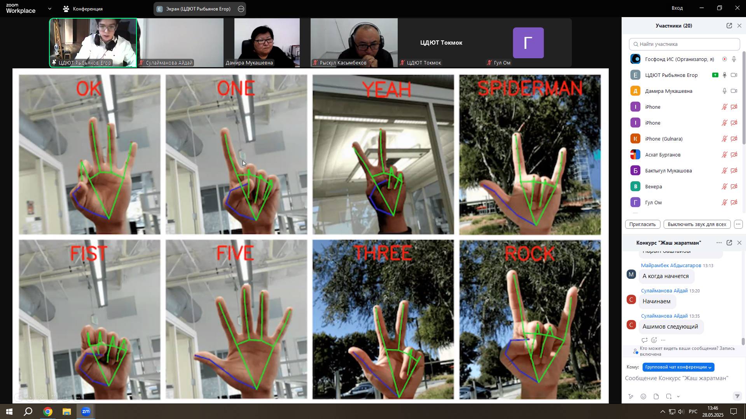
Task: Click the send message arrow icon
Action: (x=737, y=396)
